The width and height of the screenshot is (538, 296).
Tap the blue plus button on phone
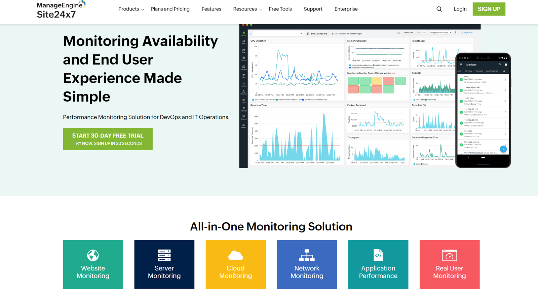click(503, 149)
